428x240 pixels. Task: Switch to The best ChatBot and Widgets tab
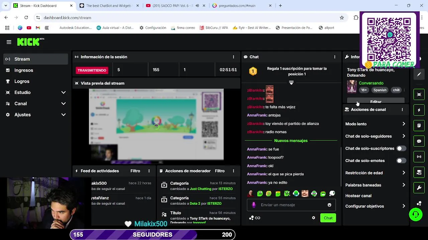pyautogui.click(x=109, y=6)
